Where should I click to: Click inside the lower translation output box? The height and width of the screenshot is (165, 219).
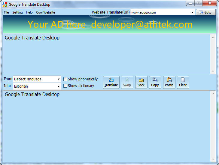coord(107,126)
